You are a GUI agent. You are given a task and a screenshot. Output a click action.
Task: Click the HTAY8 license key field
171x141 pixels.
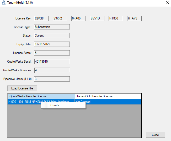point(134,18)
